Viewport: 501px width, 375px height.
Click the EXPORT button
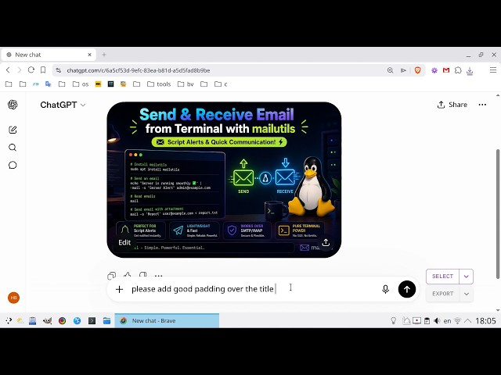[x=442, y=294]
